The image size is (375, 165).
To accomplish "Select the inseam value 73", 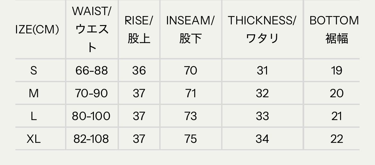I will tap(190, 116).
